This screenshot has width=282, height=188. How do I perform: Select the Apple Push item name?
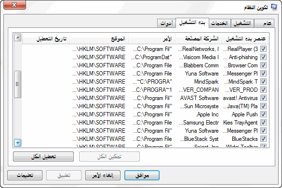(245, 114)
